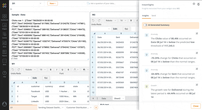Open the font size 15 dropdown in W1
Viewport: 202px width, 110px height.
point(42,70)
